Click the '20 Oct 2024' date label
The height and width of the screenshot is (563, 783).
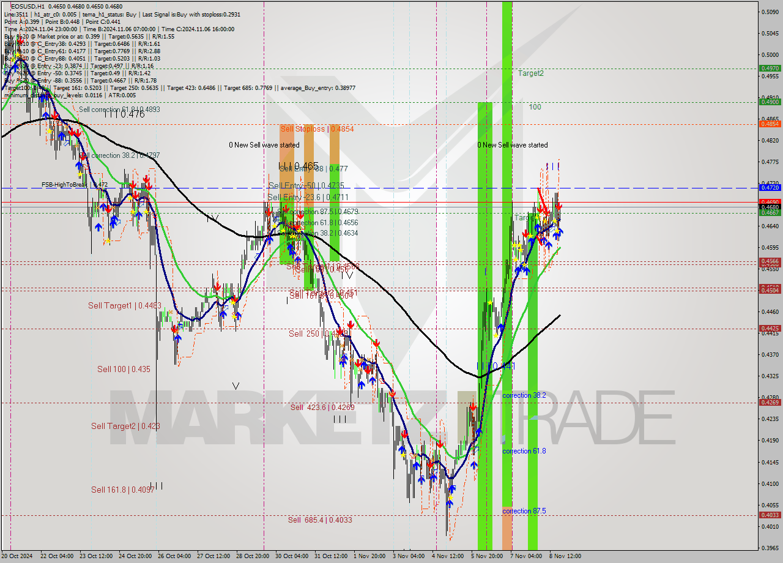(x=18, y=556)
